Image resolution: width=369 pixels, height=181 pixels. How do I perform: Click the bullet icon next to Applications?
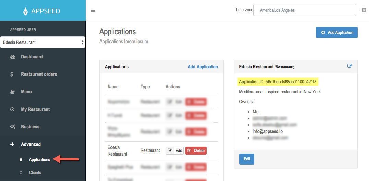coord(21,160)
